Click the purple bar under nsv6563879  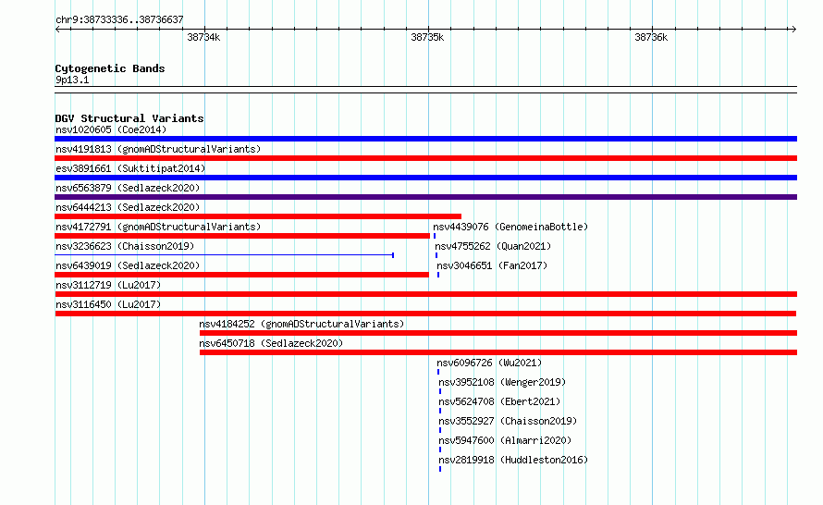(x=425, y=197)
